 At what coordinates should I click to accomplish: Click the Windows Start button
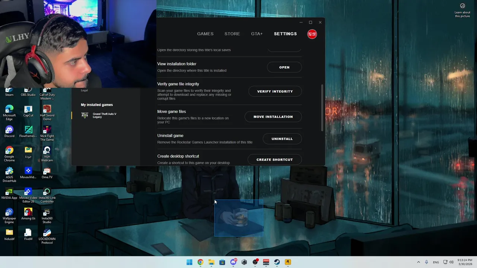pyautogui.click(x=189, y=262)
